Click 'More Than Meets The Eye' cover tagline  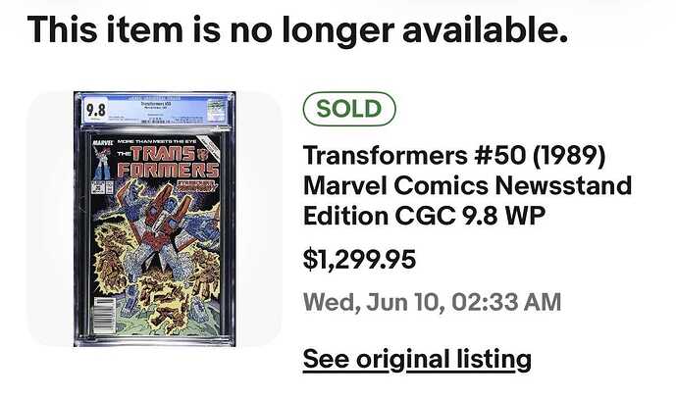[157, 142]
